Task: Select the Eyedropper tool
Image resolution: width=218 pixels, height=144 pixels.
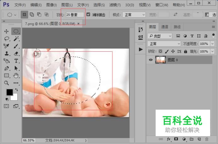Action: [6, 46]
